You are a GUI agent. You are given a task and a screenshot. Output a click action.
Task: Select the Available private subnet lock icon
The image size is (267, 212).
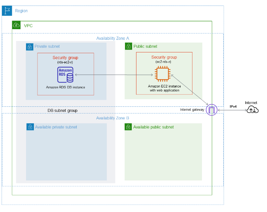30,127
